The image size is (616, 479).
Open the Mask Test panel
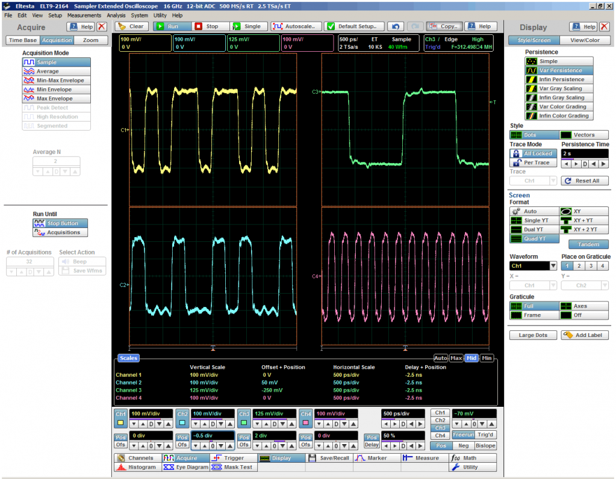(x=233, y=467)
